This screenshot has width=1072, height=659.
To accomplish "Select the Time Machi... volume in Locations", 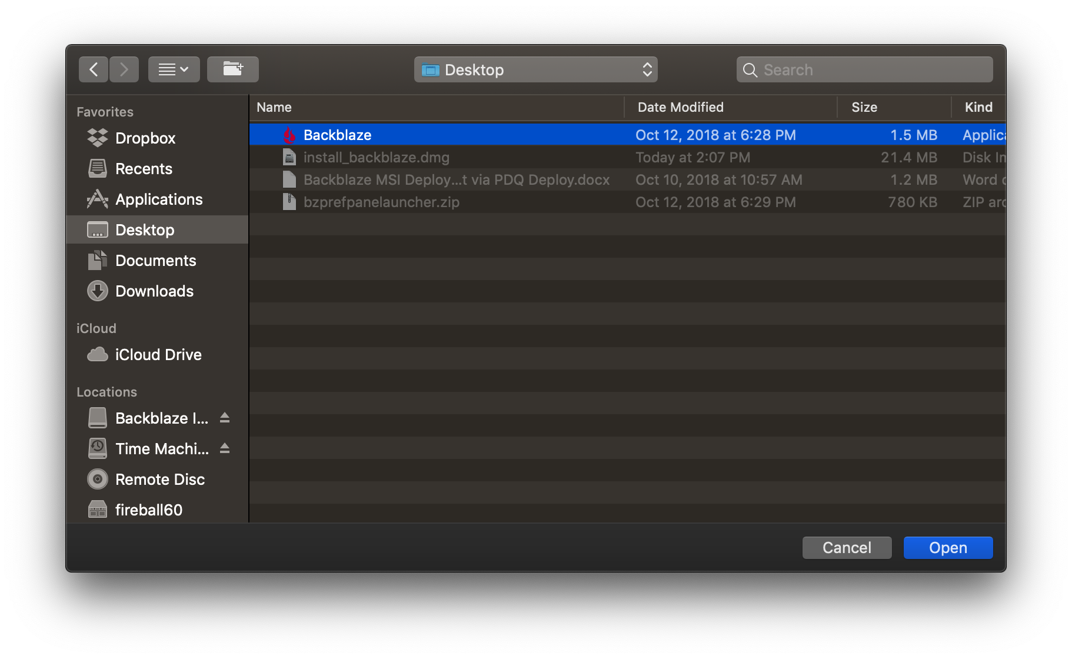I will (158, 448).
